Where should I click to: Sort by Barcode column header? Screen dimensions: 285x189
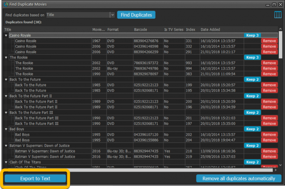pyautogui.click(x=148, y=29)
